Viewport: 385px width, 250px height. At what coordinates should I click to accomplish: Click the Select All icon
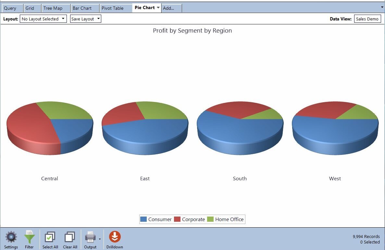tap(50, 238)
